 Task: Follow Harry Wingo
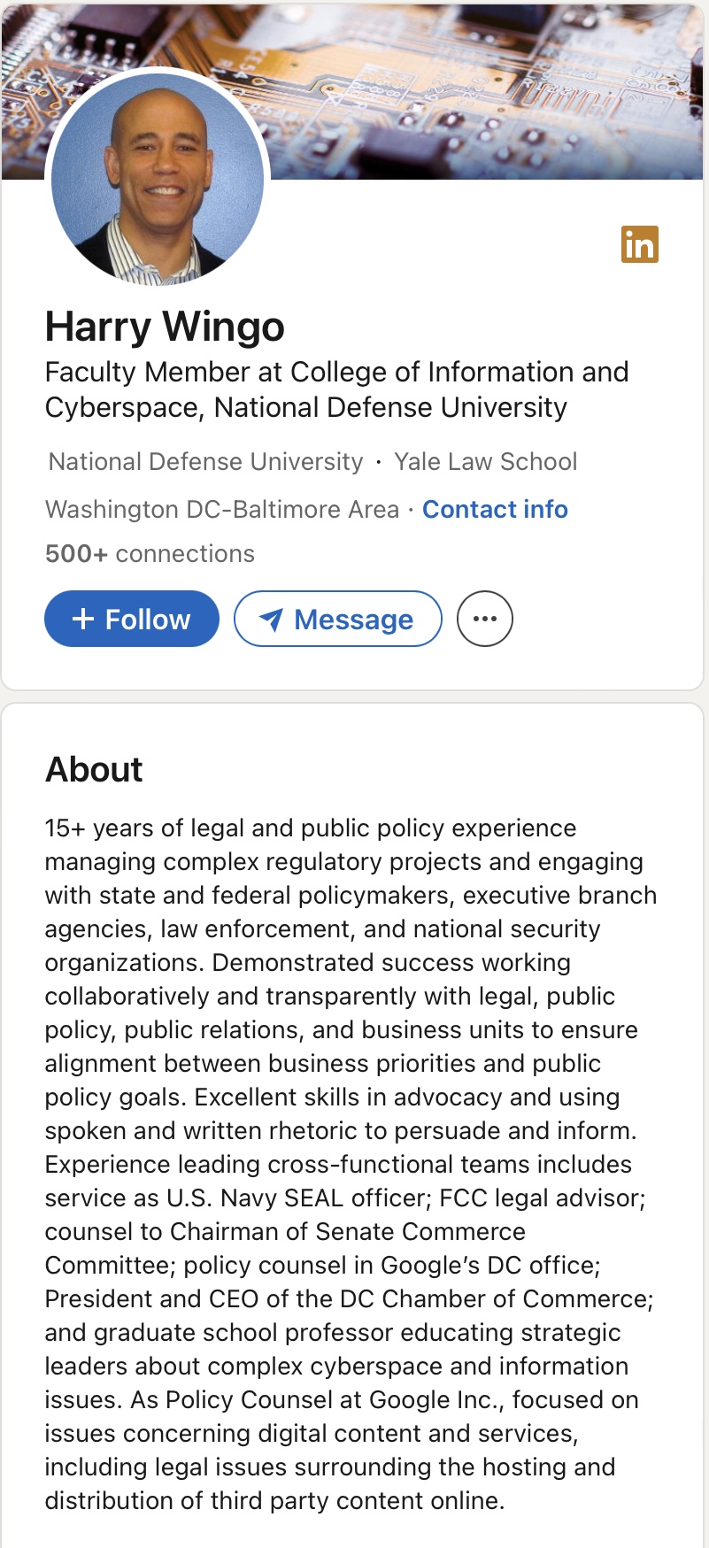(132, 619)
